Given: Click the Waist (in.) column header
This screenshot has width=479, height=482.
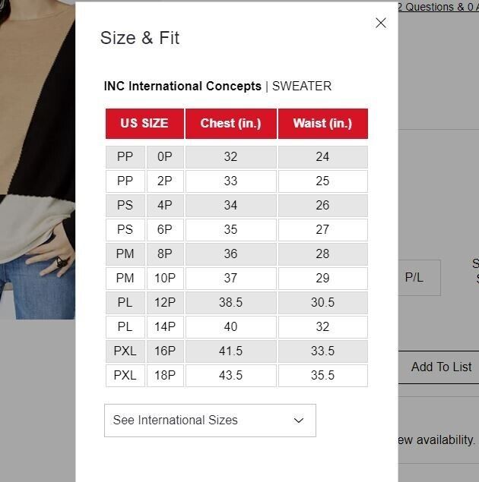Looking at the screenshot, I should point(323,124).
